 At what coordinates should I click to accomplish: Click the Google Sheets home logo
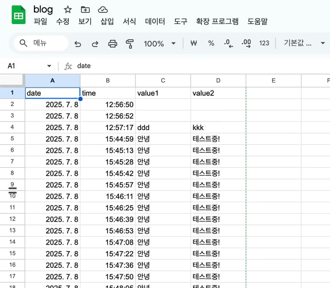click(18, 15)
